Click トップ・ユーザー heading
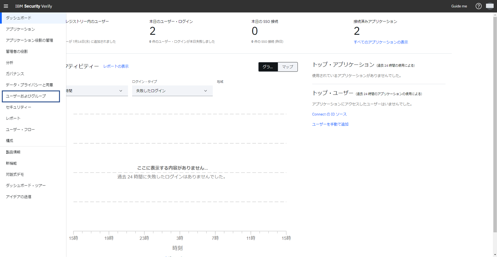This screenshot has width=497, height=257. click(333, 93)
